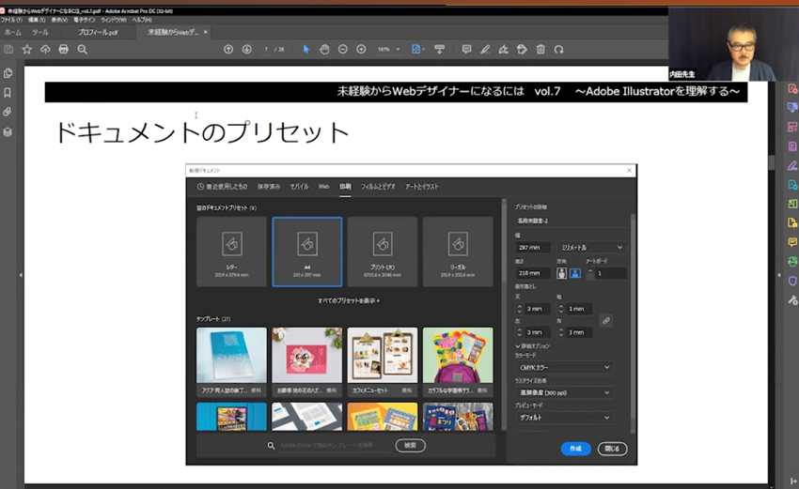
Task: Click すべてのプリセットを表示+ link
Action: point(349,300)
